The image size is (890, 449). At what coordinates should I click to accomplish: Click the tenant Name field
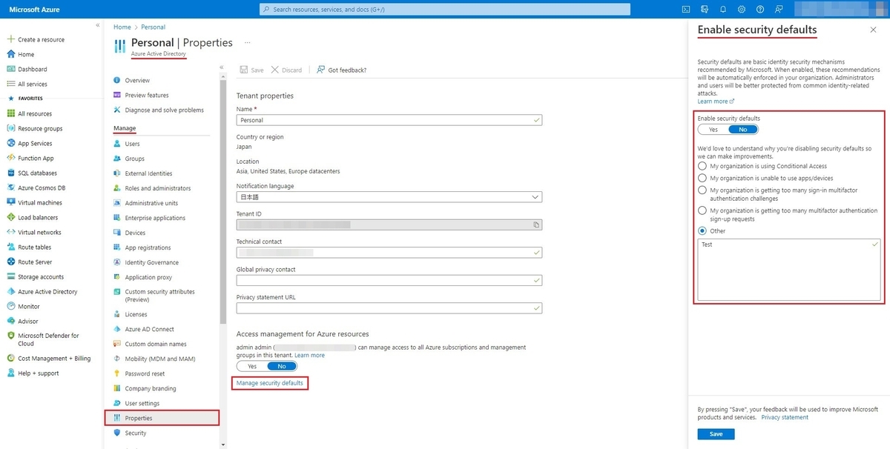click(389, 119)
